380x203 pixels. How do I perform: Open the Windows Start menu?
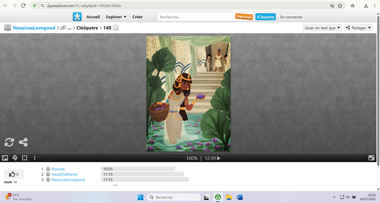click(140, 197)
